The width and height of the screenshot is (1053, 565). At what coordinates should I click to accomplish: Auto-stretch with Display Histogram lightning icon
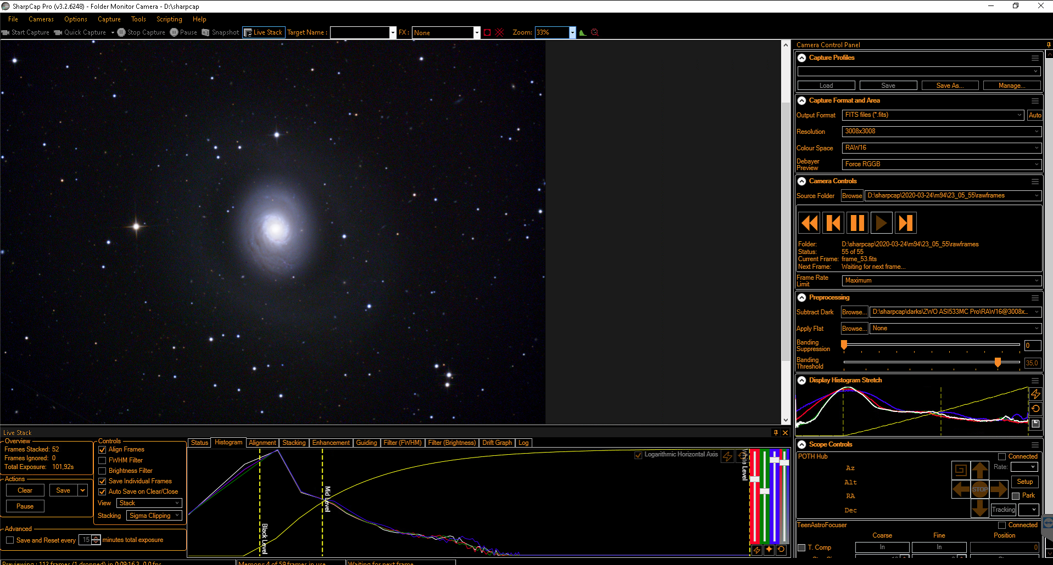click(x=1035, y=394)
